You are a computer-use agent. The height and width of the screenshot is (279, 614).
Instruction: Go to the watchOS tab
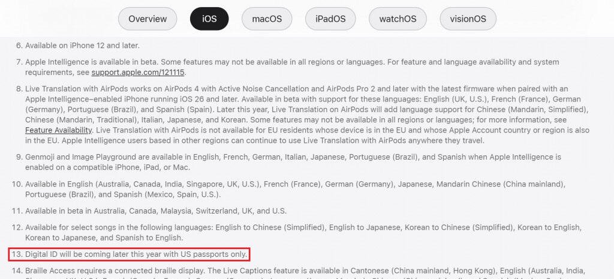point(398,19)
